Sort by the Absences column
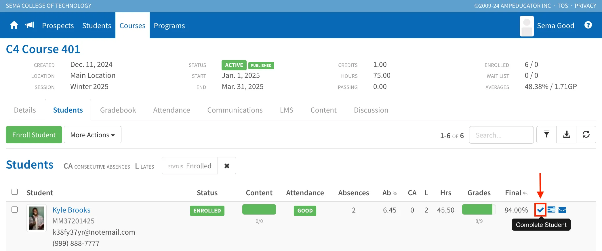Image resolution: width=602 pixels, height=251 pixels. tap(353, 193)
